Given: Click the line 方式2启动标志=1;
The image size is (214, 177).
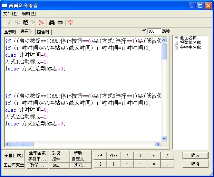Looking at the screenshot, I should tap(27, 117).
